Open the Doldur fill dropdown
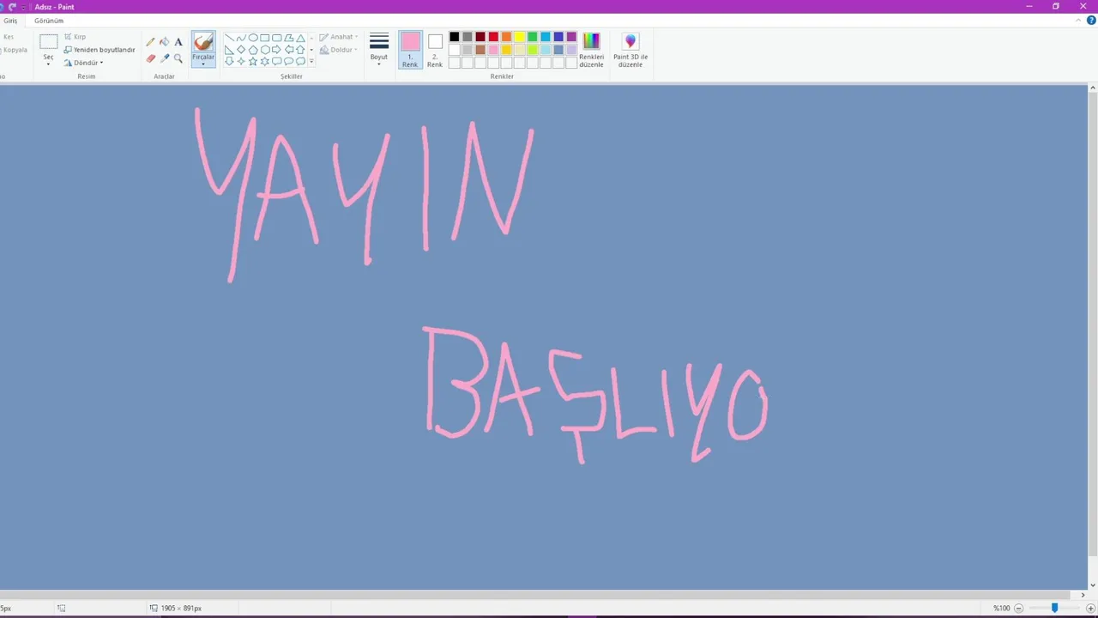1098x618 pixels. click(338, 50)
